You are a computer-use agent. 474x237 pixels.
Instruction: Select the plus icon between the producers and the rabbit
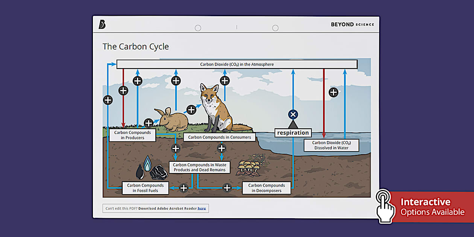coord(149,123)
